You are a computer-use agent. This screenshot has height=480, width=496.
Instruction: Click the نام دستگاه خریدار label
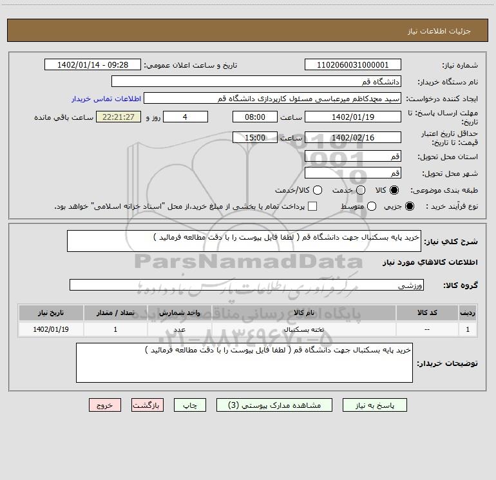[448, 82]
